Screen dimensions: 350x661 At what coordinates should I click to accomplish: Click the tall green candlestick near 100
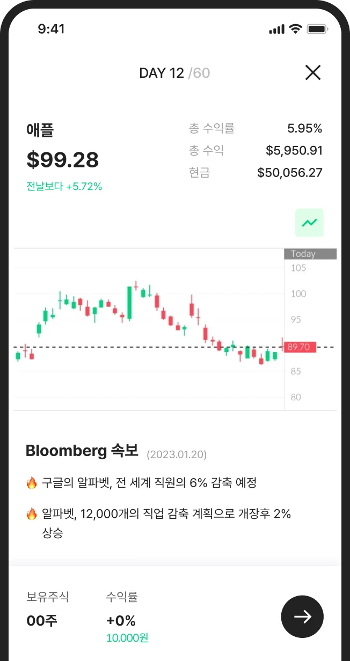coord(129,303)
